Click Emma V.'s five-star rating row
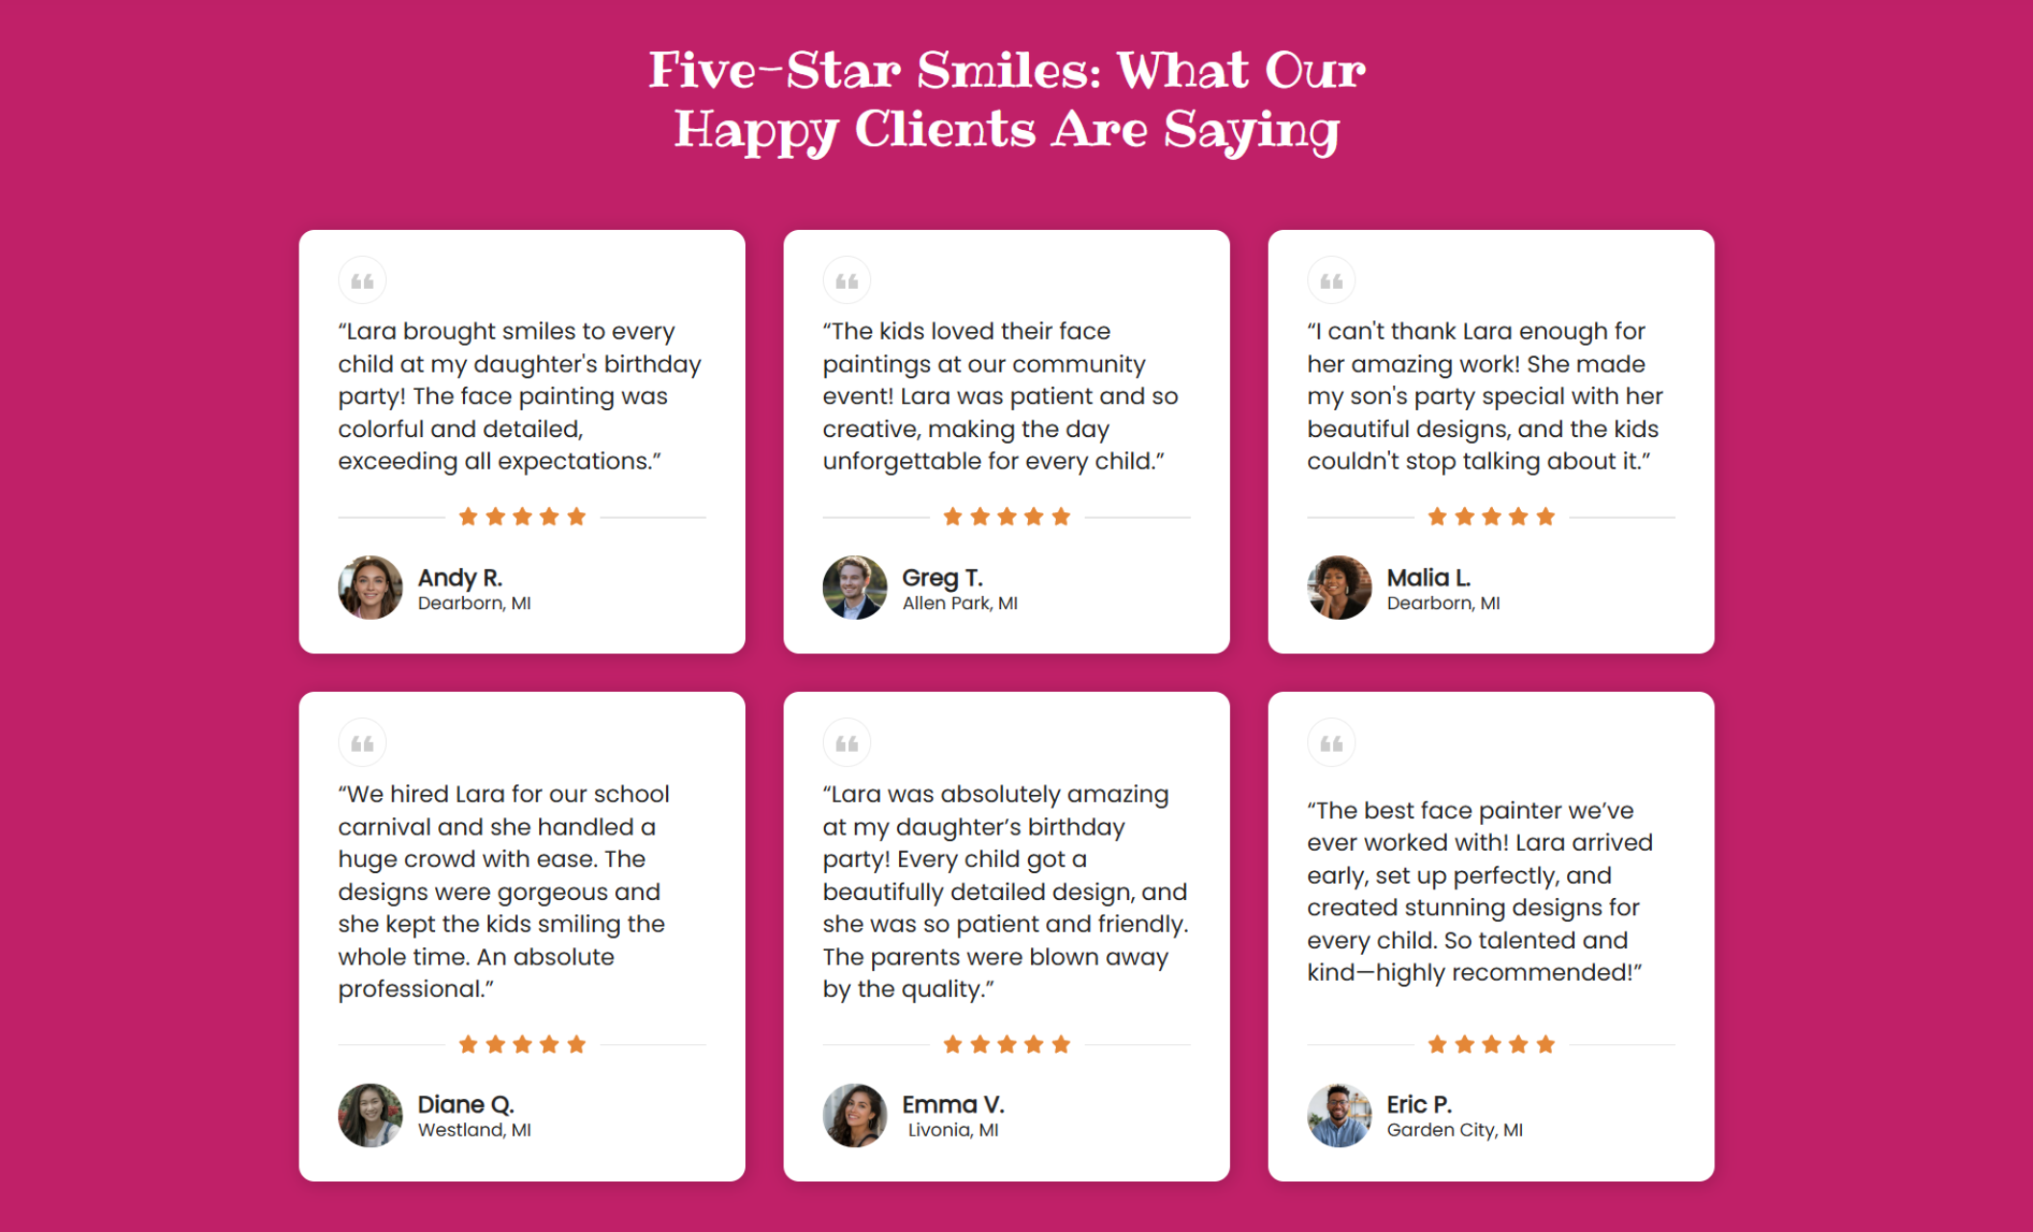This screenshot has width=2033, height=1232. point(1007,1043)
